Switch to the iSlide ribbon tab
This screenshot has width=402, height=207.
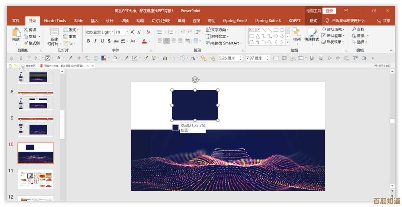click(x=78, y=21)
